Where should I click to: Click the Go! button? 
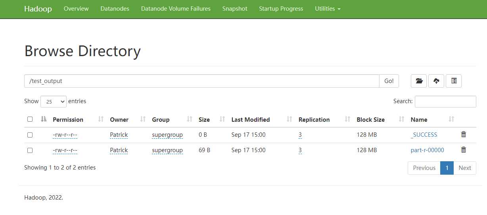[x=389, y=81]
